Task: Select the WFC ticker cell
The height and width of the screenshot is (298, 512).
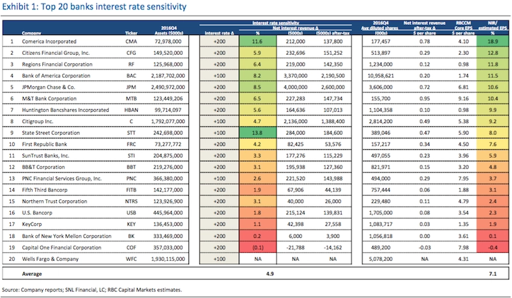Action: (131, 259)
